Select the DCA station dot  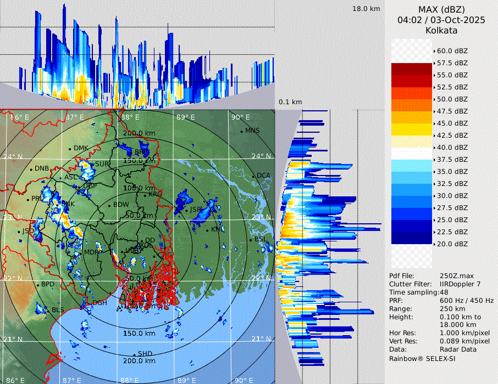point(253,176)
